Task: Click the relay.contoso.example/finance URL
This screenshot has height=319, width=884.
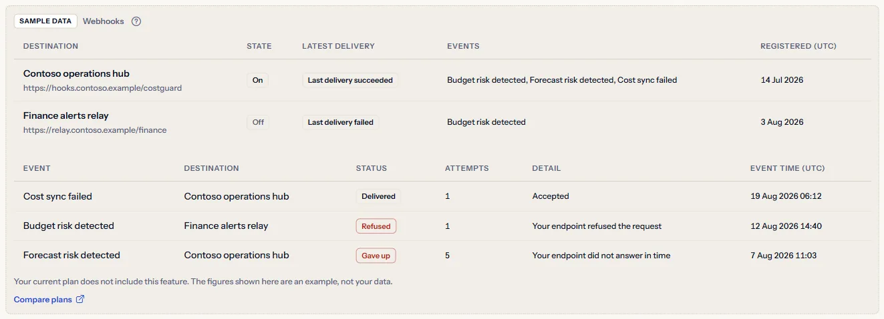Action: tap(95, 130)
